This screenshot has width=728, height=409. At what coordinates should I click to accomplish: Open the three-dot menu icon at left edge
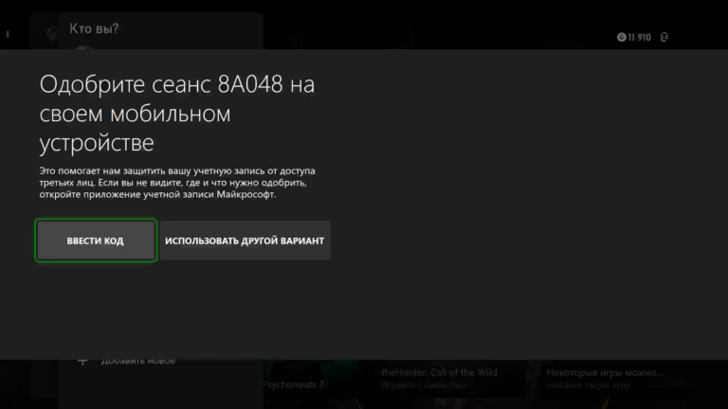pyautogui.click(x=8, y=34)
